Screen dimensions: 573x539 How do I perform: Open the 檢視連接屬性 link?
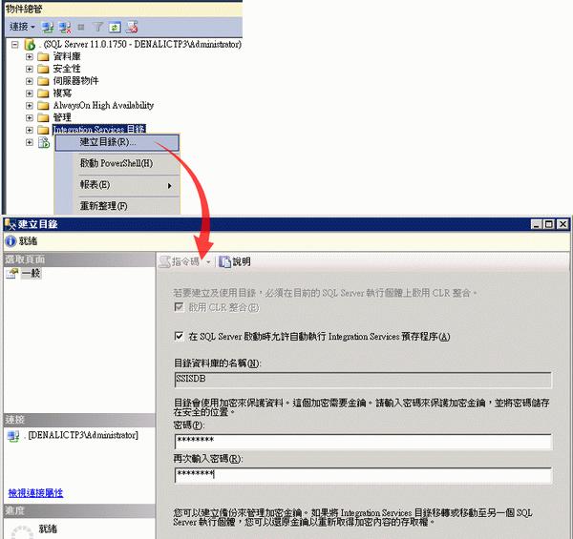(35, 493)
